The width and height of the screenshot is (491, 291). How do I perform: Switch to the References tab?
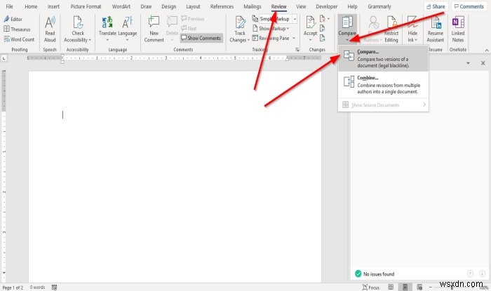tap(222, 6)
